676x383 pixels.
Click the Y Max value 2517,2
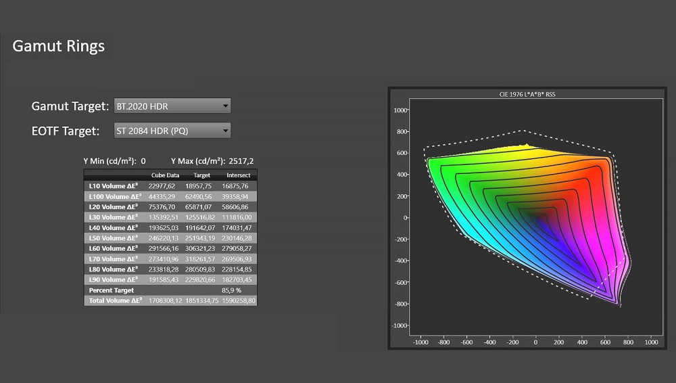[x=241, y=161]
